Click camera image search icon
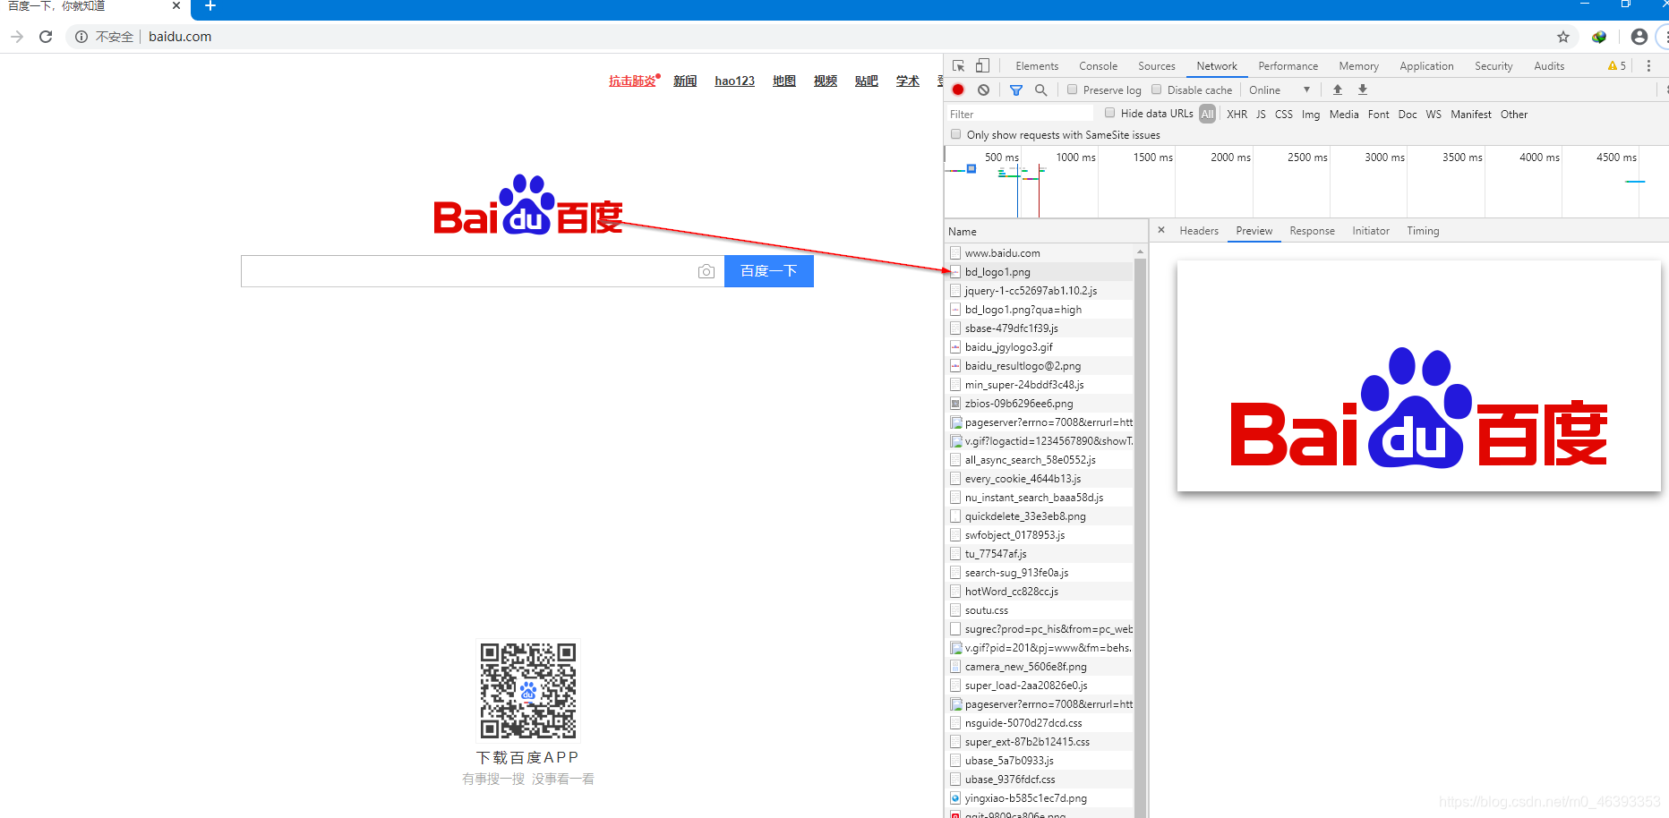The image size is (1669, 818). [x=706, y=271]
